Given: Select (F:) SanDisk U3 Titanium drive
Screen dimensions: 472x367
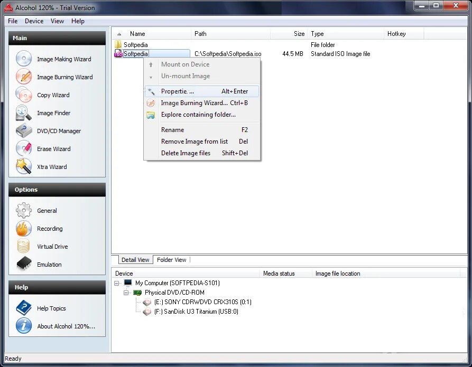Looking at the screenshot, I should (x=196, y=312).
